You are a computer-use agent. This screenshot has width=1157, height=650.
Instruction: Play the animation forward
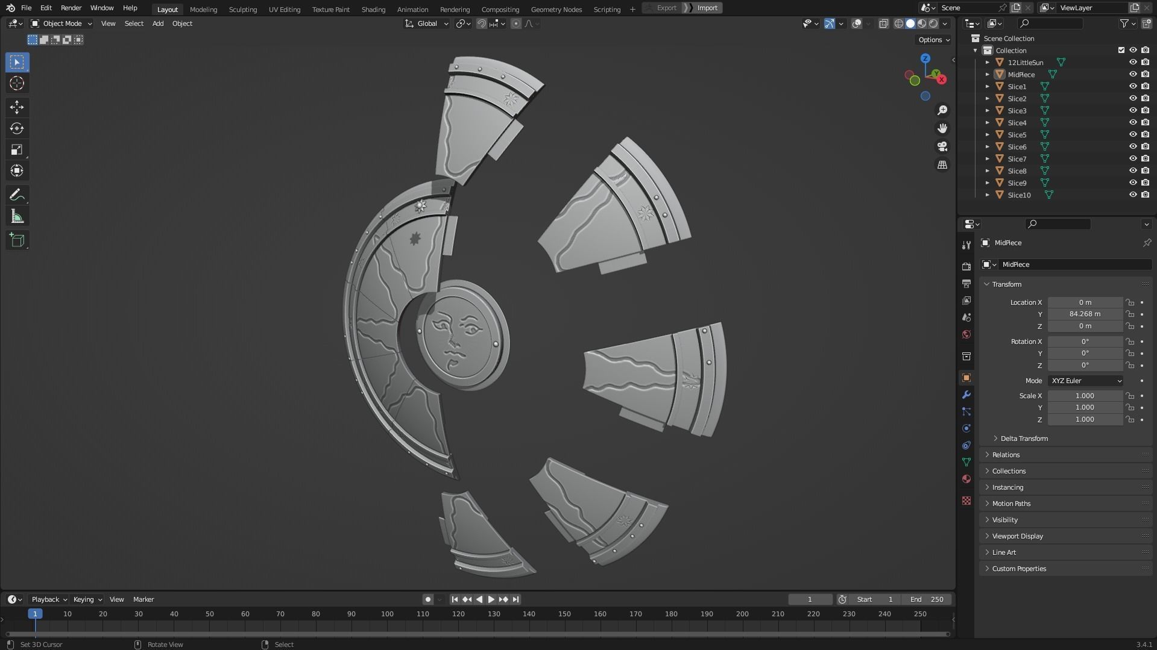[x=491, y=599]
